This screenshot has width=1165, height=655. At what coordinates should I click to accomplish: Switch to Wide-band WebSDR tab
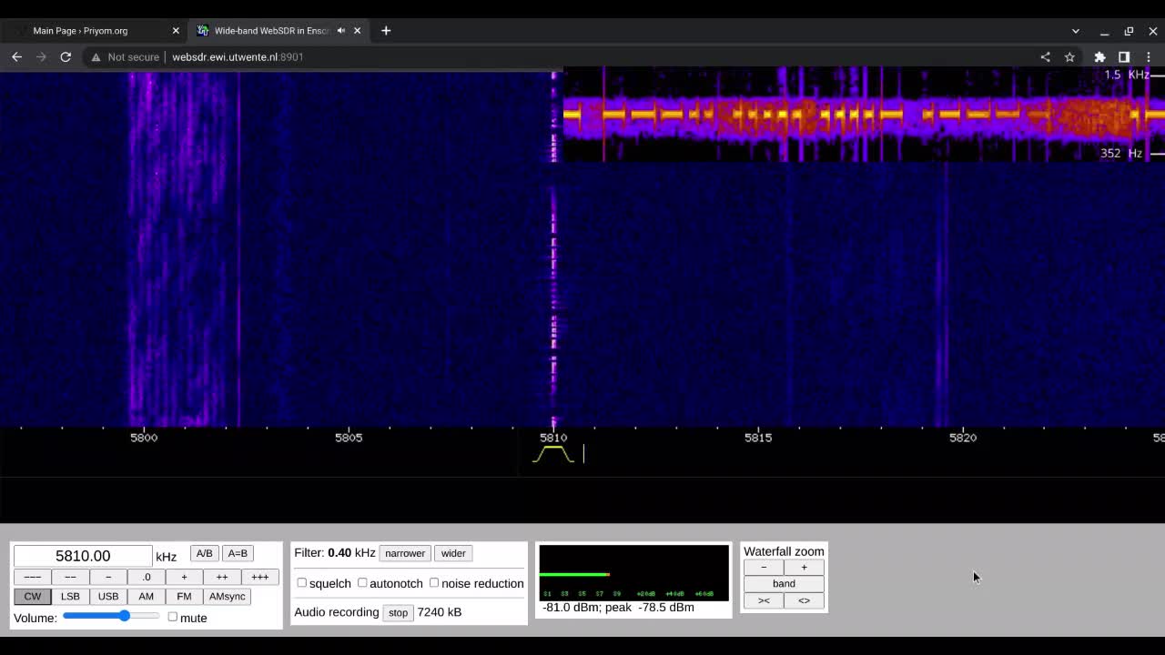tap(278, 30)
